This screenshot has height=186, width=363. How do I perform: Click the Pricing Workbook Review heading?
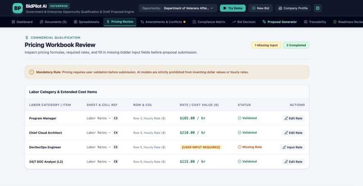click(x=60, y=45)
